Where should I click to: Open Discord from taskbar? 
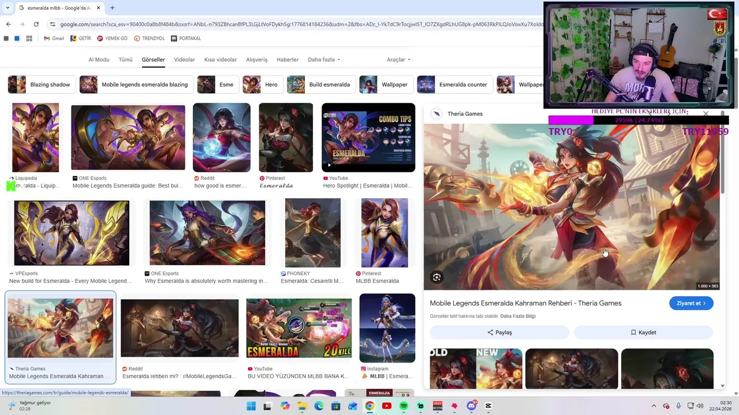coord(472,406)
